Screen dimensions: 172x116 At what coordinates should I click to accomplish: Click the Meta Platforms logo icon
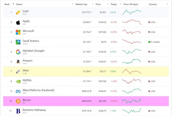18,91
